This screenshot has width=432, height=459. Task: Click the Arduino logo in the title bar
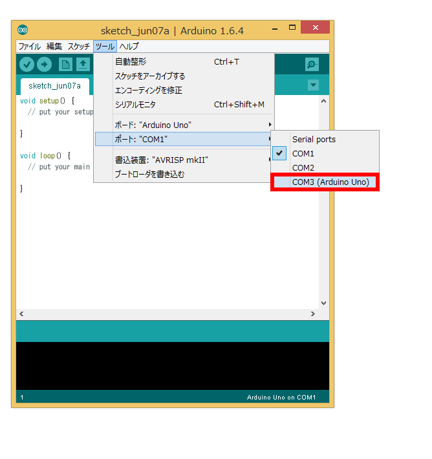pos(23,30)
